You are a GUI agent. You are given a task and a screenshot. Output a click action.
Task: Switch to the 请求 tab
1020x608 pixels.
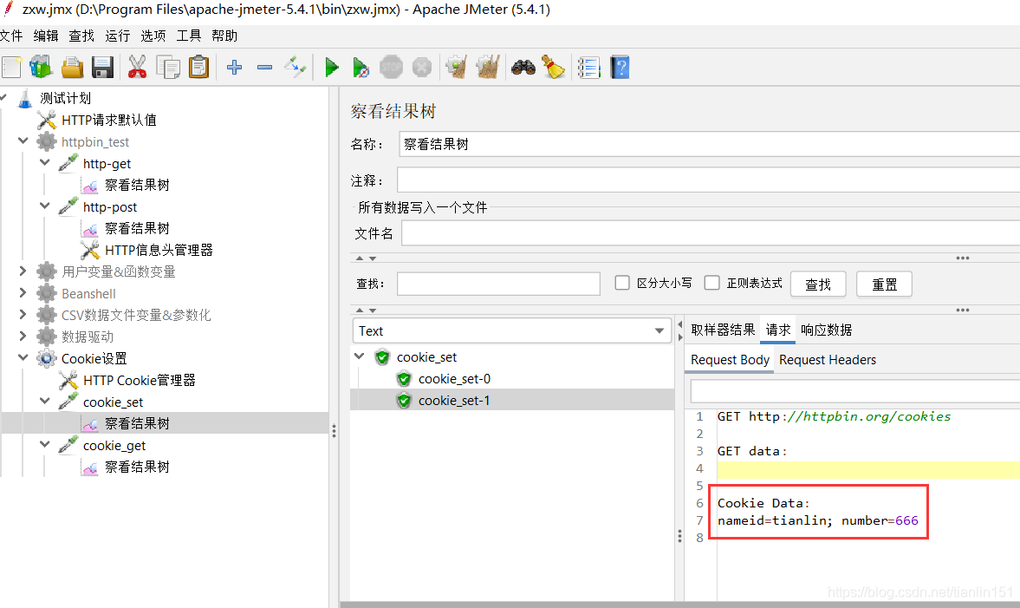coord(778,330)
